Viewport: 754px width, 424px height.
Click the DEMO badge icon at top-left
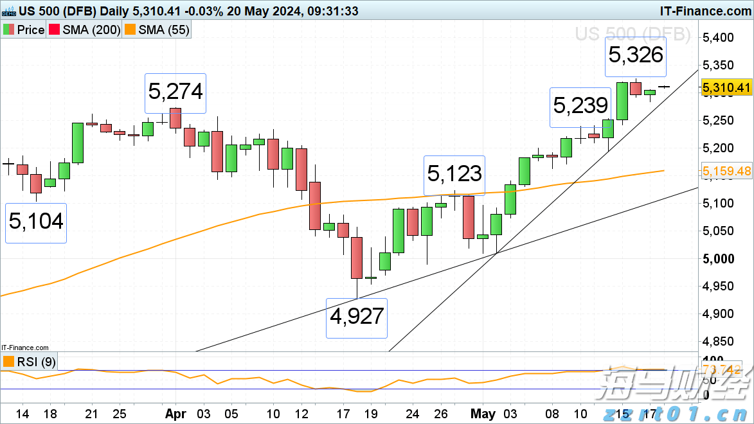pyautogui.click(x=8, y=11)
